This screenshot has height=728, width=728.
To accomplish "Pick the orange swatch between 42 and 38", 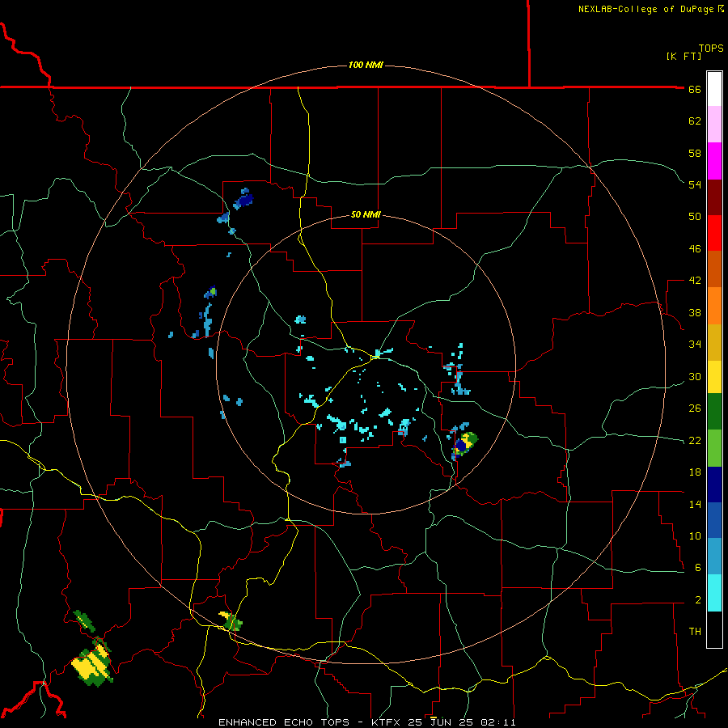I will click(x=714, y=306).
